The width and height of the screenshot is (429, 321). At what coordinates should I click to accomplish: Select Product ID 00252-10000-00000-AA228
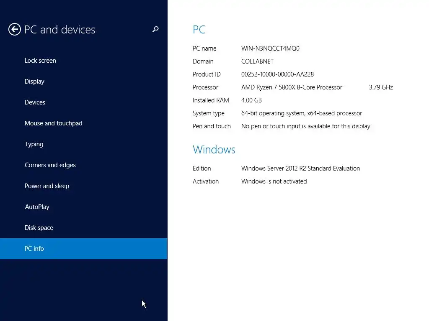(x=277, y=74)
